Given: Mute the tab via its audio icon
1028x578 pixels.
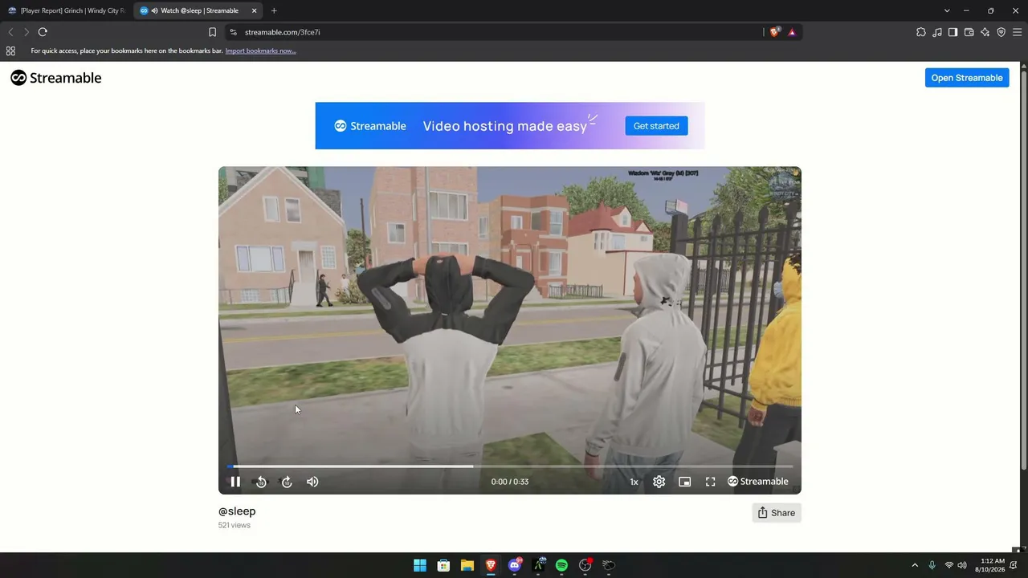Looking at the screenshot, I should tap(154, 10).
